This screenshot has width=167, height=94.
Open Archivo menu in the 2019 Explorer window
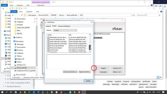pyautogui.click(x=14, y=11)
